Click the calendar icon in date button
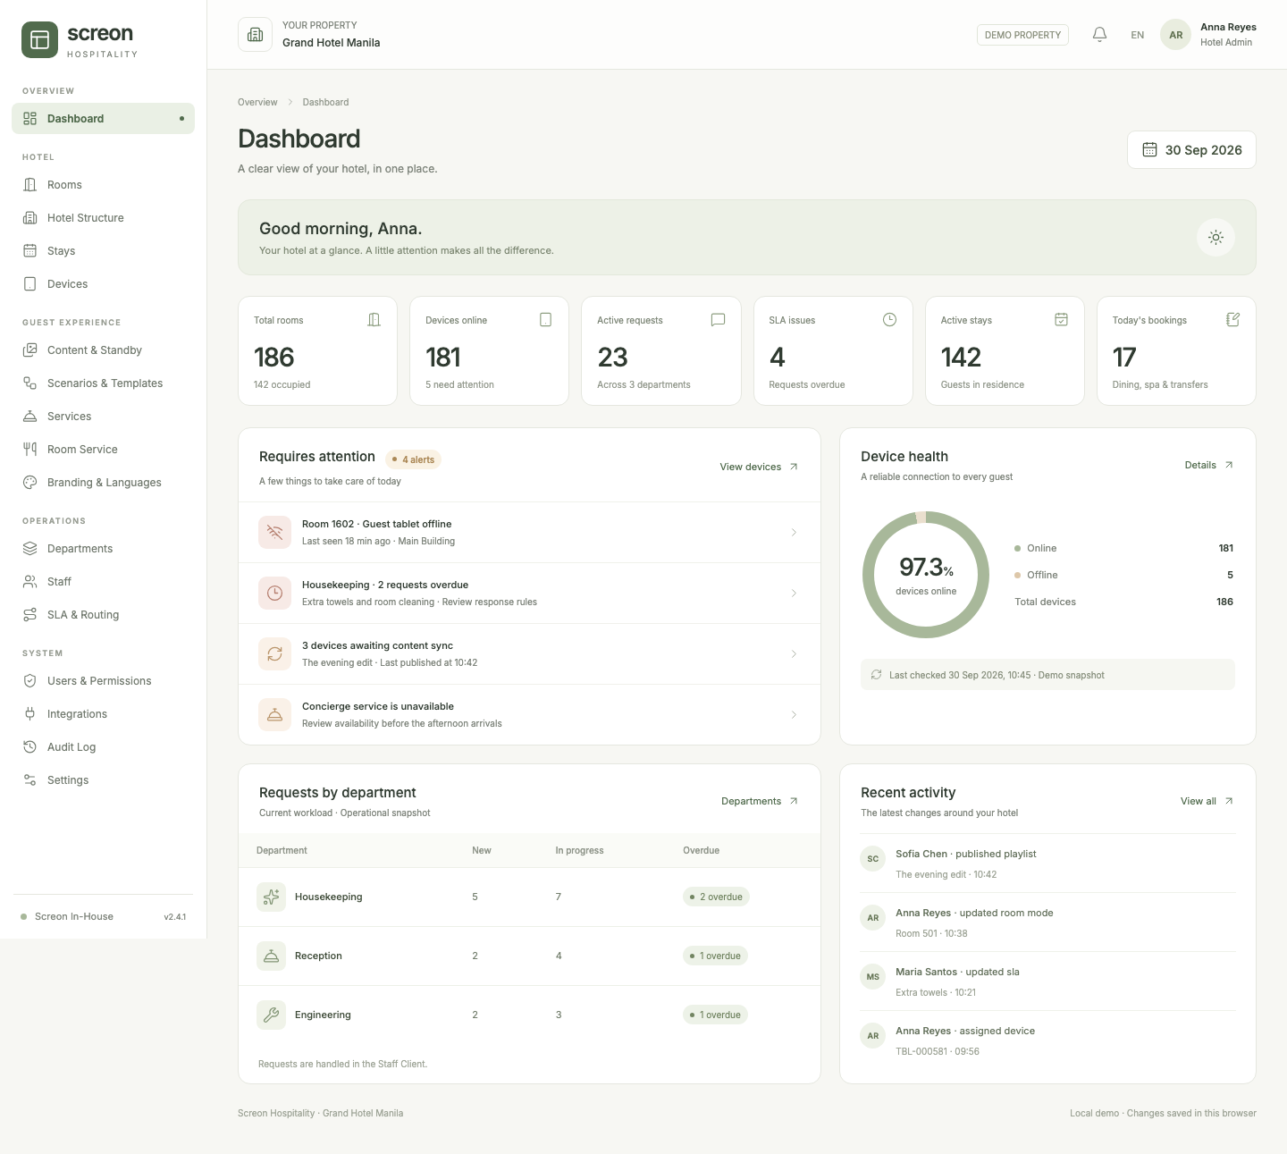 (x=1149, y=150)
